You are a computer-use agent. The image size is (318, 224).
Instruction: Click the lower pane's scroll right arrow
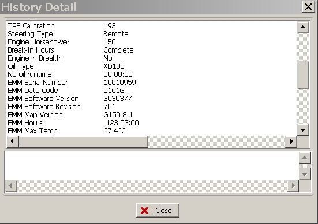pos(293,186)
